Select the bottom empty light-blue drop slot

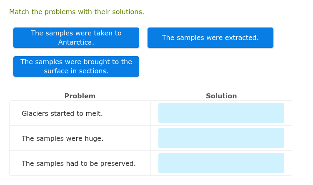(x=221, y=163)
